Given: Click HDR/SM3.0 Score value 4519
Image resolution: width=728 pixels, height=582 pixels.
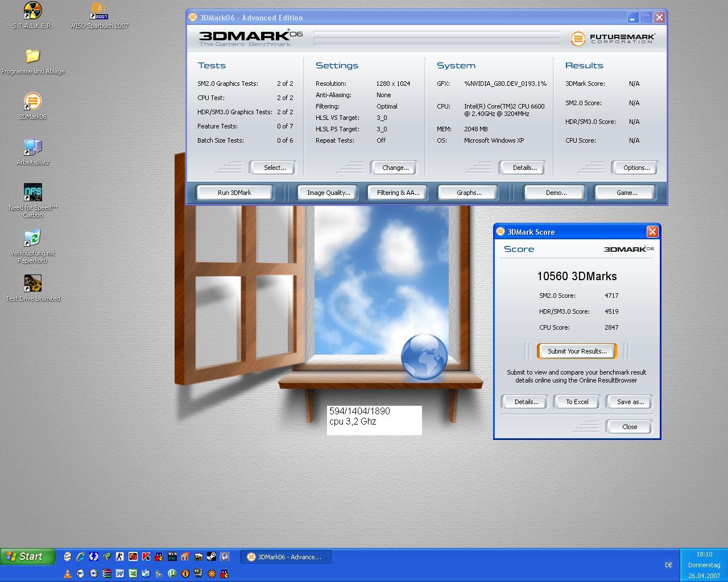Looking at the screenshot, I should pyautogui.click(x=611, y=311).
